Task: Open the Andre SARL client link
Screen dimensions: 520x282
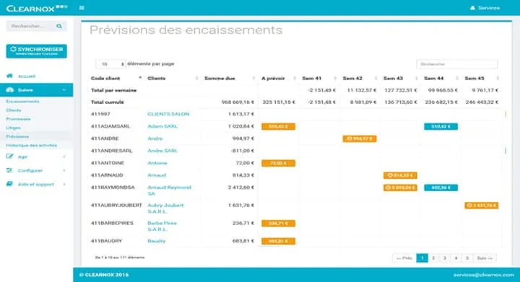Action: pos(162,151)
